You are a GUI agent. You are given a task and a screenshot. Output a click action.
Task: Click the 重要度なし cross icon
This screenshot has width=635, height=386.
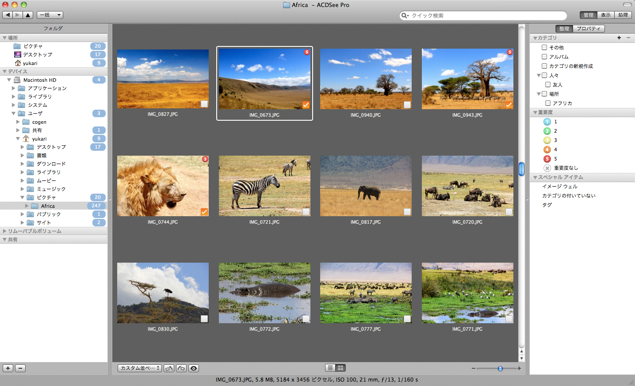click(x=547, y=168)
